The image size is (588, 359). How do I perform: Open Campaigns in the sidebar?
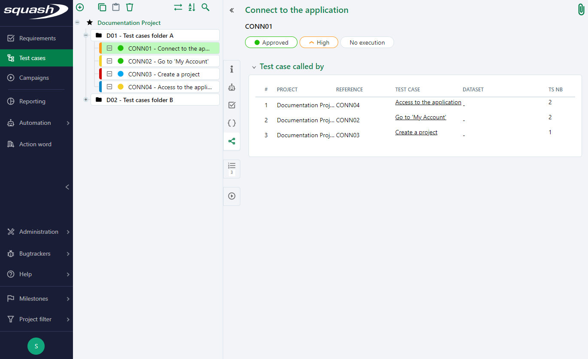point(34,78)
